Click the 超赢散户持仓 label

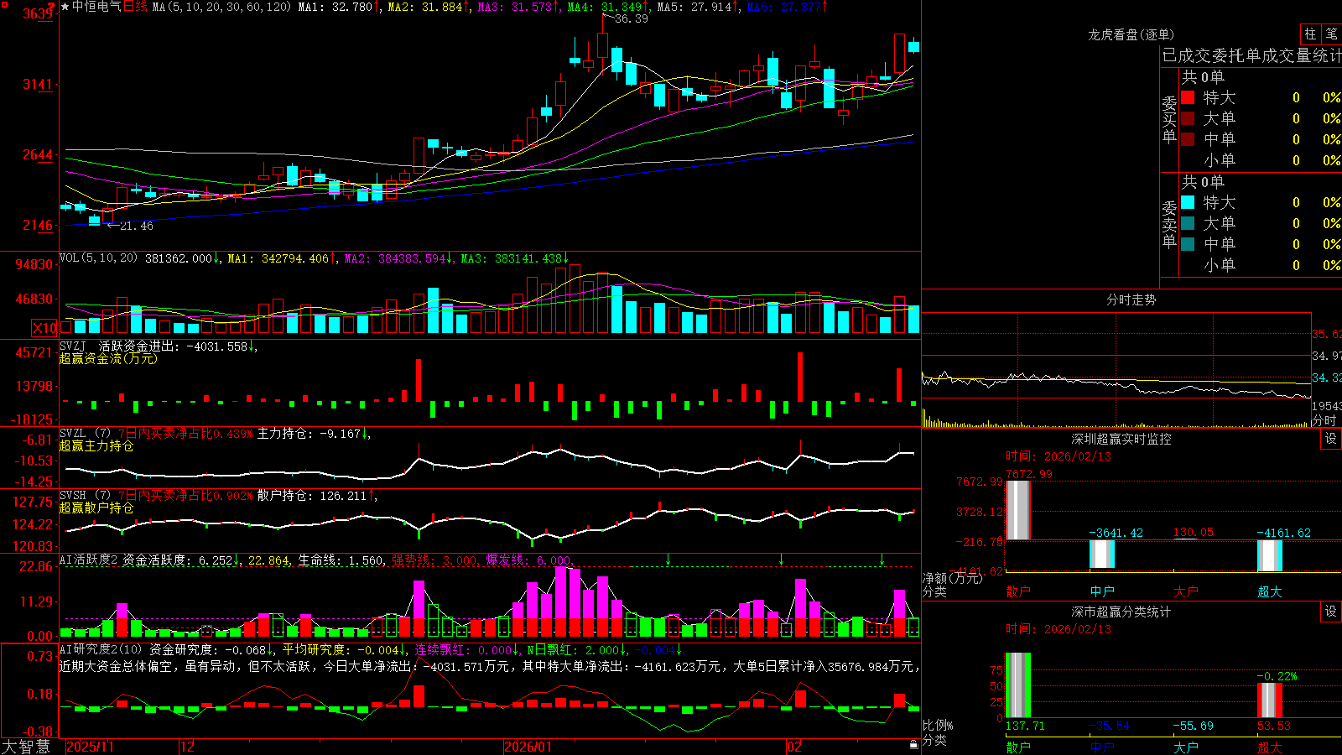coord(96,508)
